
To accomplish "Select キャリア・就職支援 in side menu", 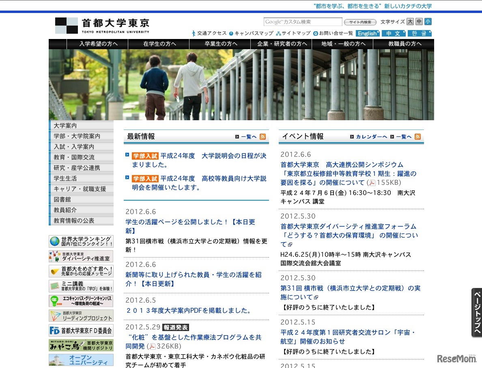I will tap(81, 189).
